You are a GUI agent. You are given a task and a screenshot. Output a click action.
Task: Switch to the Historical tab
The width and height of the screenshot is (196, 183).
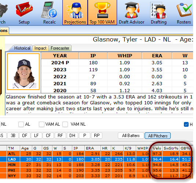tap(22, 48)
